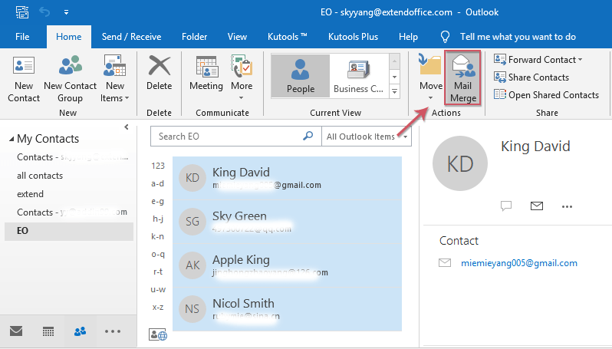Screen dimensions: 612x349
Task: Switch to People view
Action: click(301, 76)
